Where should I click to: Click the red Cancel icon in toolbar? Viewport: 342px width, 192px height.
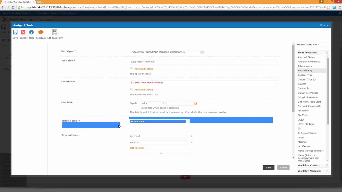click(x=23, y=33)
